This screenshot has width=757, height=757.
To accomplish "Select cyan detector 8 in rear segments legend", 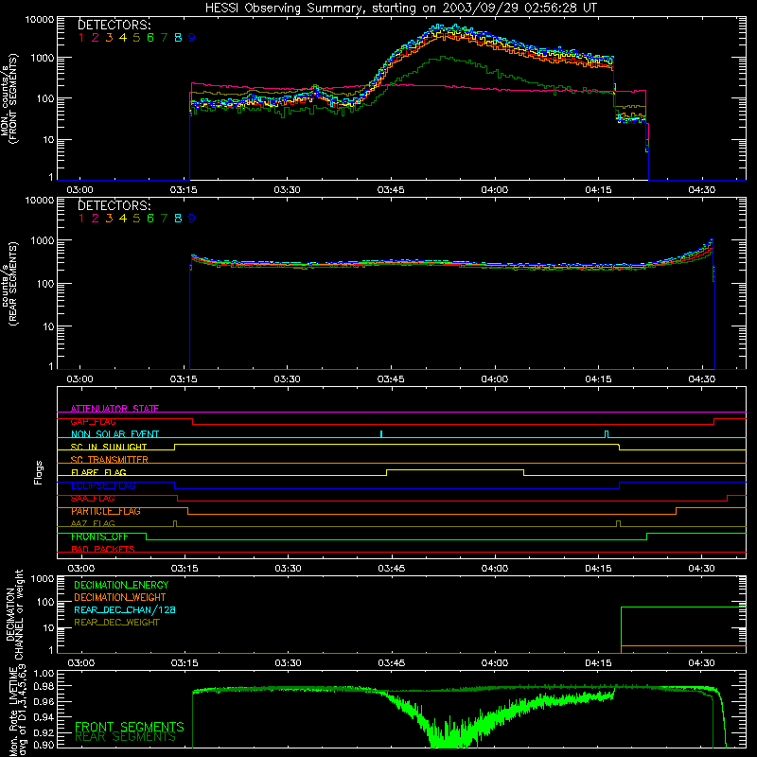I will (178, 219).
